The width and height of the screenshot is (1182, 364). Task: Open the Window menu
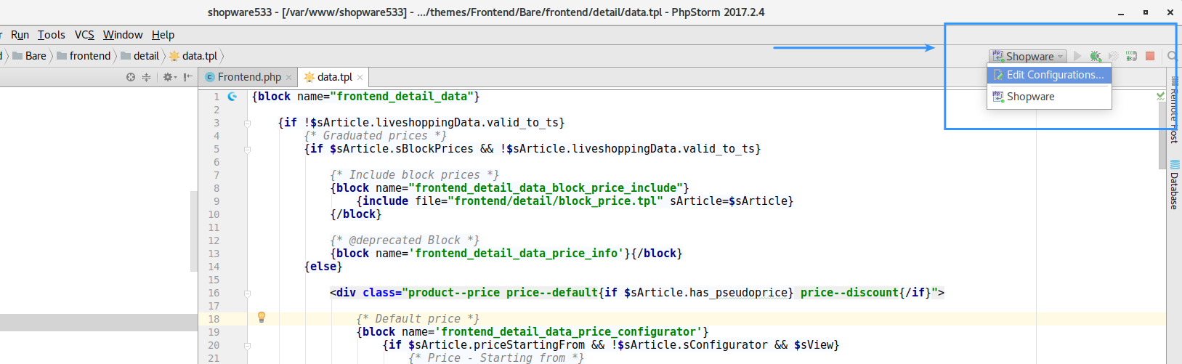[123, 35]
